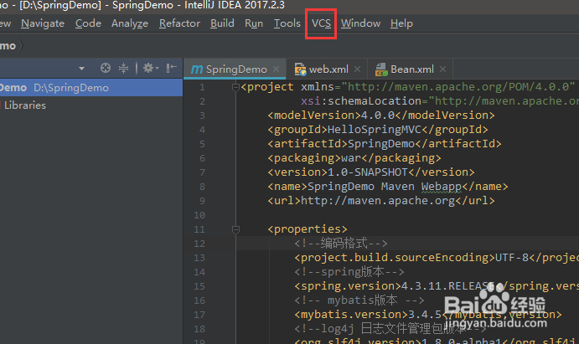Collapse the project tag fold marker
The width and height of the screenshot is (579, 344).
[235, 87]
